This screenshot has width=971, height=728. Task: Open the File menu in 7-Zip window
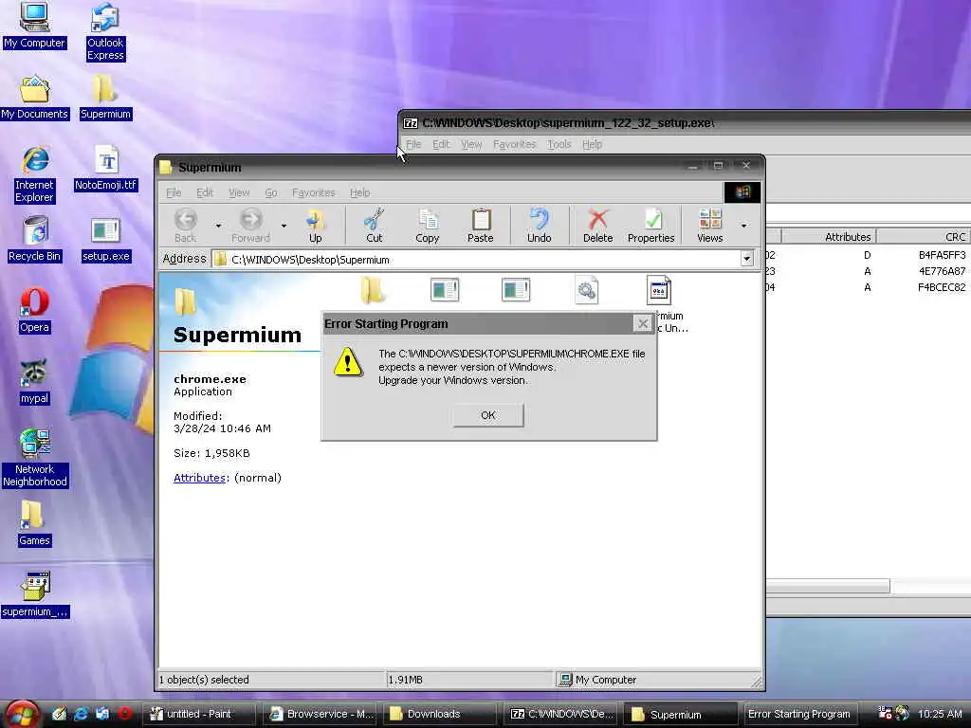click(x=413, y=144)
